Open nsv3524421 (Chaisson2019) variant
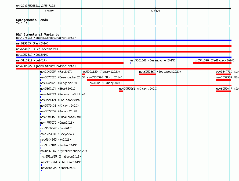239x181 pixels. click(x=60, y=100)
